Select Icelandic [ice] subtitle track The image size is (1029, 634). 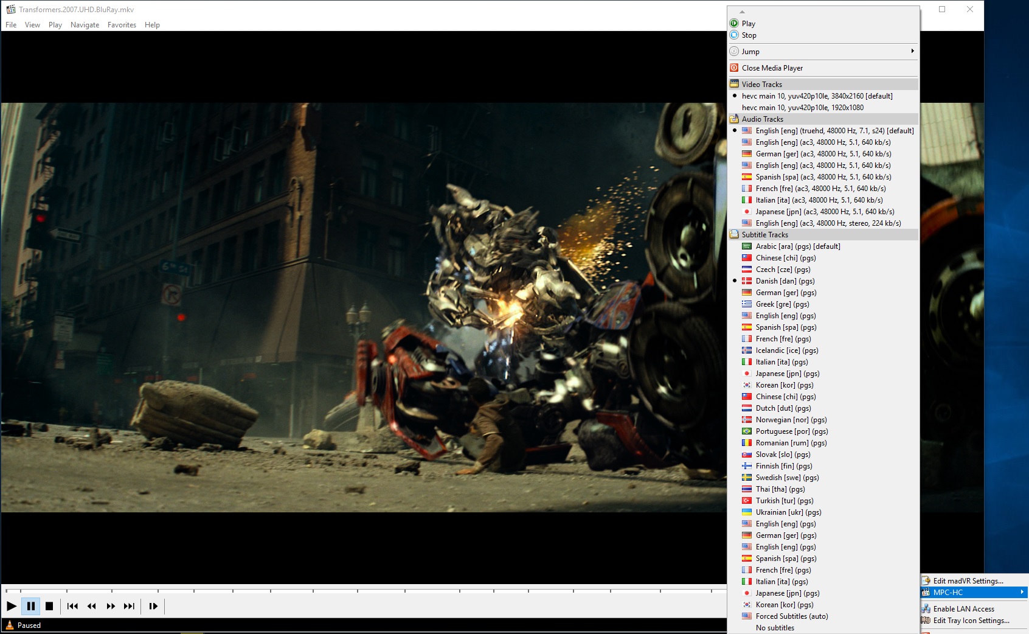(x=823, y=350)
